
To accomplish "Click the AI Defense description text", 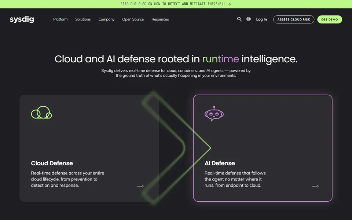I will [235, 179].
